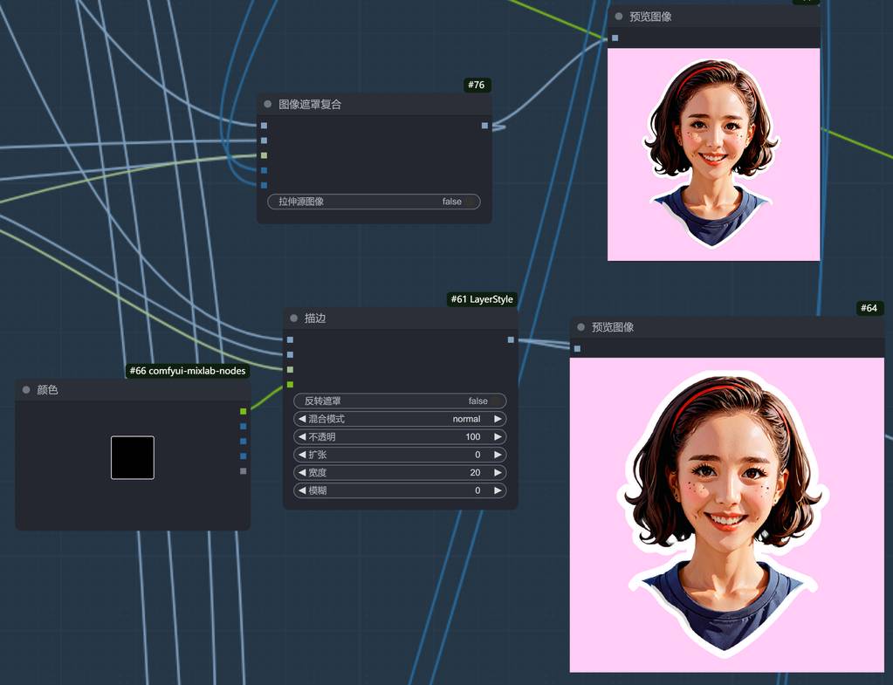Increase 扩张 using its right arrow

pos(498,455)
